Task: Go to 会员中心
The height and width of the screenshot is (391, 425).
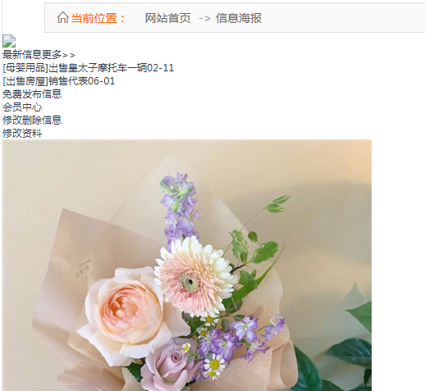Action: click(22, 107)
